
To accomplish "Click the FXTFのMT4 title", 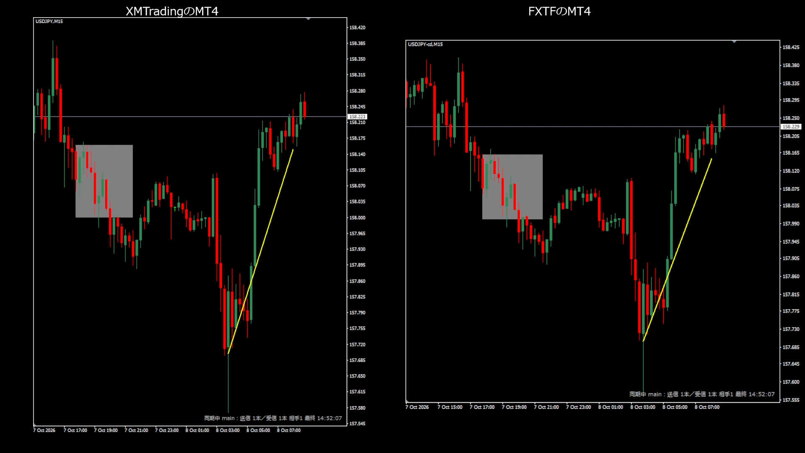I will click(x=559, y=11).
